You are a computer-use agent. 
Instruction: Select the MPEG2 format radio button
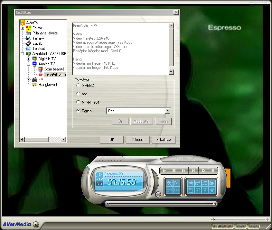click(78, 85)
